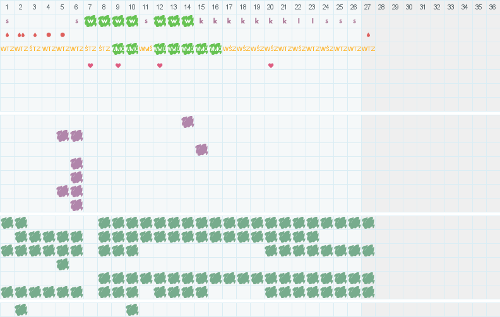500x317 pixels.
Task: Select the letter l entry on day 22
Action: 299,21
